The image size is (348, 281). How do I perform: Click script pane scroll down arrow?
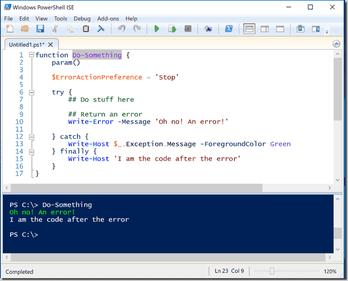[338, 180]
